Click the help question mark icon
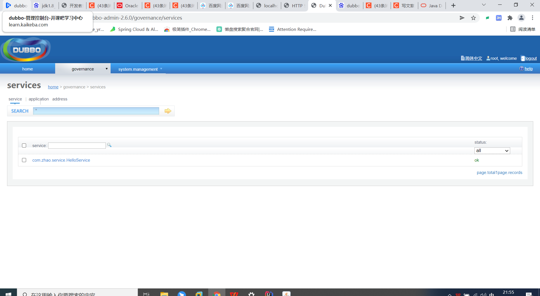The image size is (540, 296). pos(521,69)
